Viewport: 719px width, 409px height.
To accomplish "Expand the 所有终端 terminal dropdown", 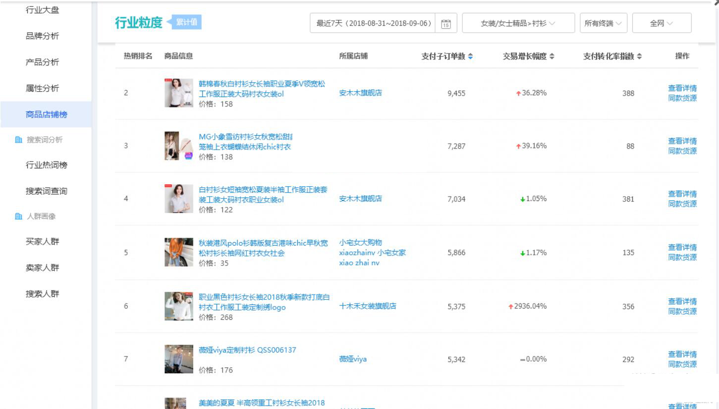I will (602, 23).
